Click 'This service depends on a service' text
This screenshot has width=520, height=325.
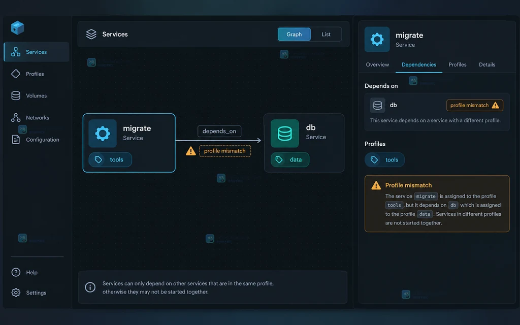pos(435,120)
